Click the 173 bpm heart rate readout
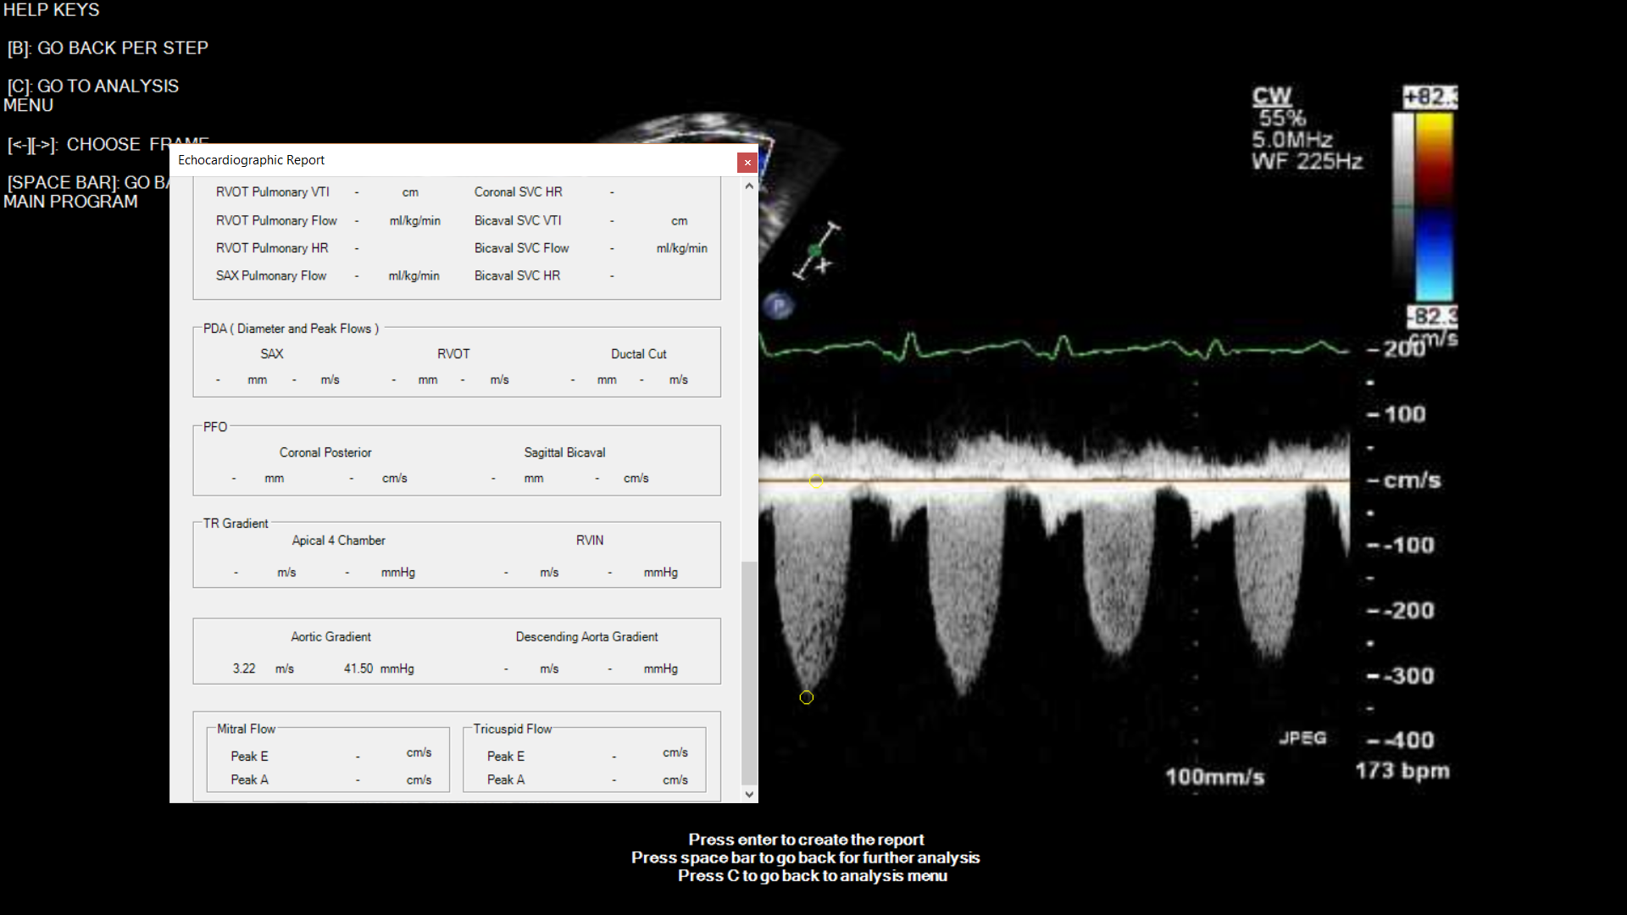This screenshot has height=915, width=1627. (x=1402, y=771)
